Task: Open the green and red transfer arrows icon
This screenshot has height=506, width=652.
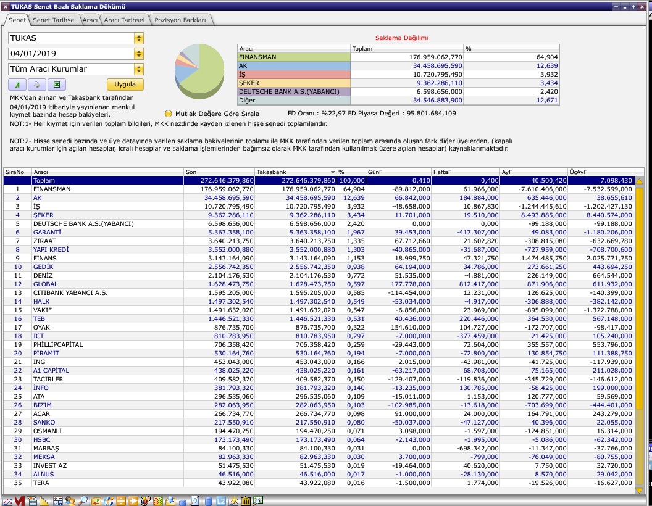Action: coord(96,501)
